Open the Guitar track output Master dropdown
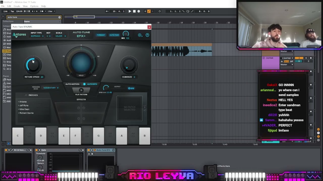Viewport: 323px width, 181px height. tap(287, 65)
